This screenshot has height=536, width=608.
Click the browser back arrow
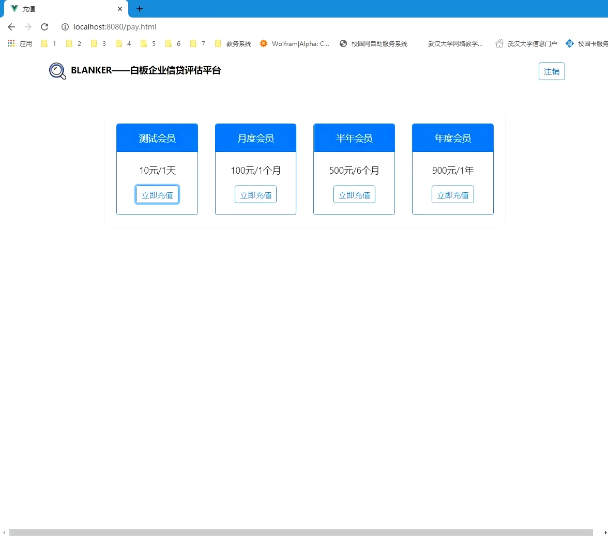11,27
